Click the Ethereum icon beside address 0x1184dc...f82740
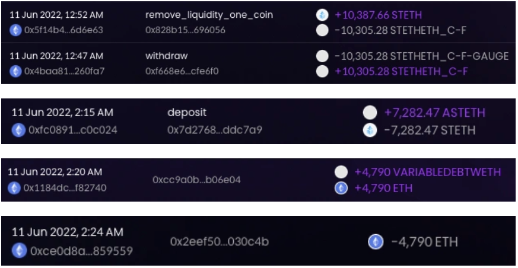The image size is (518, 268). pos(14,188)
